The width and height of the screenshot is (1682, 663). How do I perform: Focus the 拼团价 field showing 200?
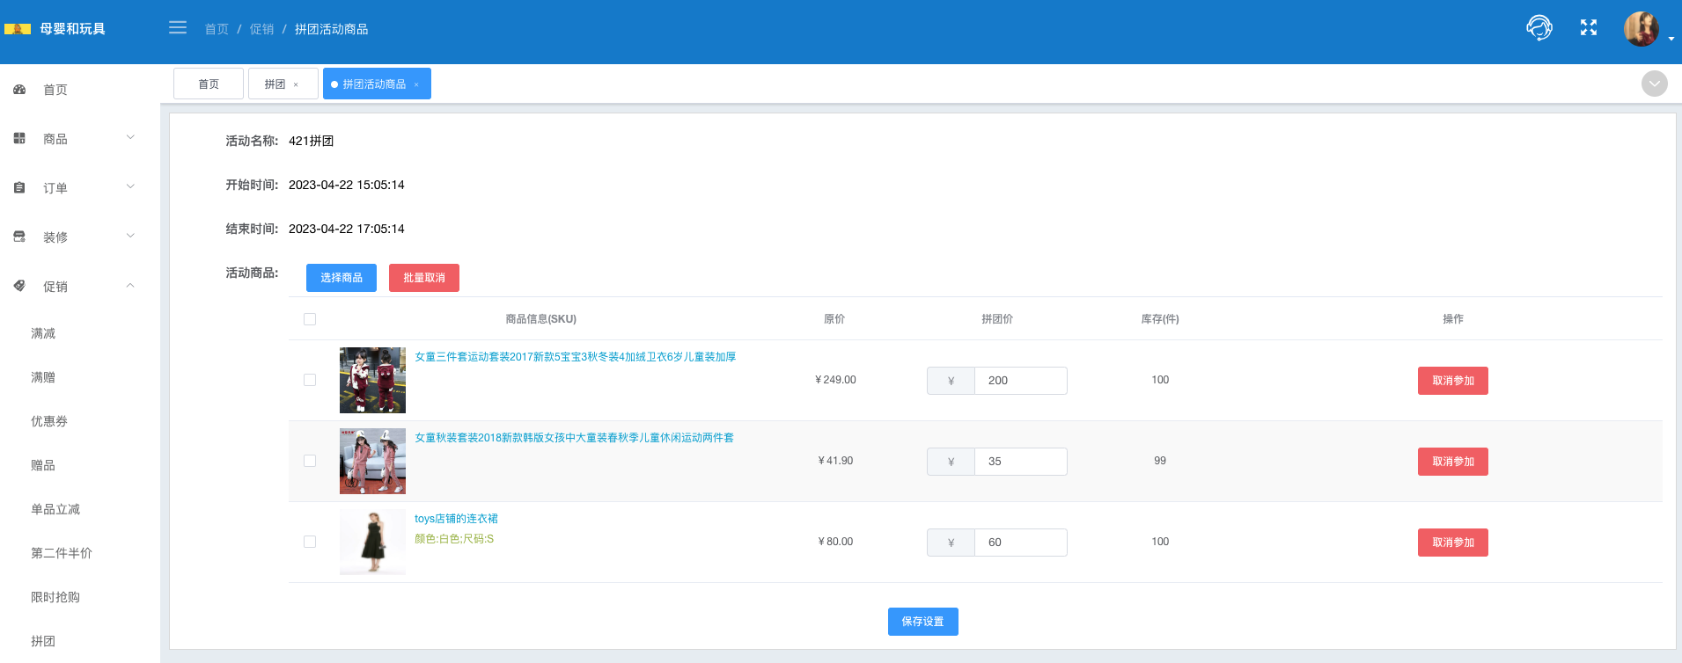pos(1020,381)
